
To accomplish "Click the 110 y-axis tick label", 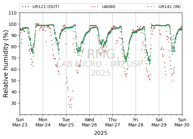I will (12, 13).
